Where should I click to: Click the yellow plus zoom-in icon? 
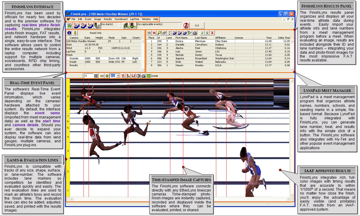click(107, 76)
